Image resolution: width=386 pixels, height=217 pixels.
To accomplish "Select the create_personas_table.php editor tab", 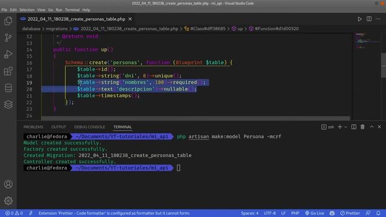I will coord(77,19).
